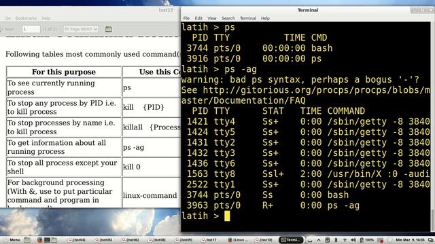This screenshot has width=435, height=244.
Task: Open the Terminal Edit menu
Action: click(x=198, y=18)
